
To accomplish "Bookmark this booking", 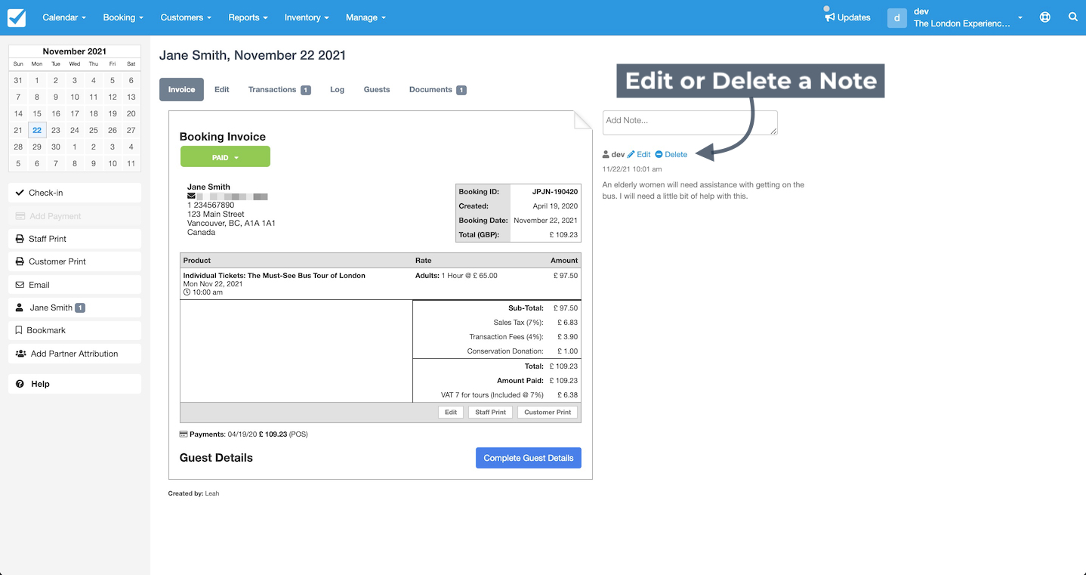I will (75, 330).
